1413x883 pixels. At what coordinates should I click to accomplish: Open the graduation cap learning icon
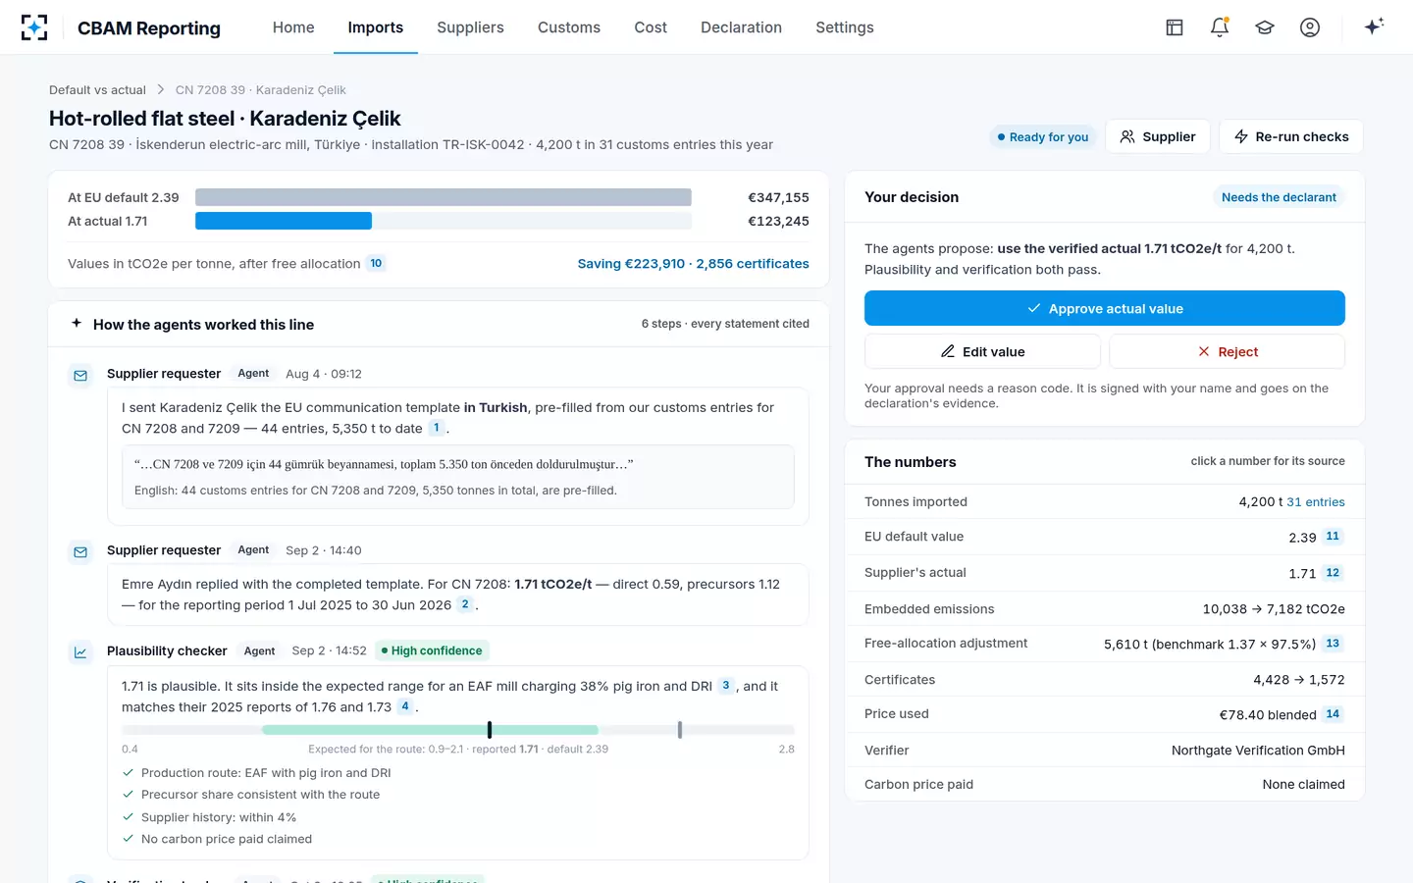tap(1265, 27)
